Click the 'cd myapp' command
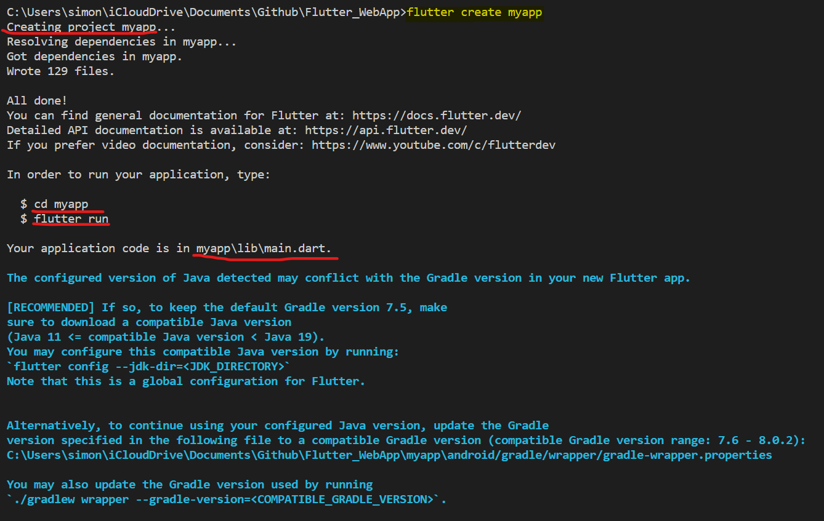Image resolution: width=824 pixels, height=521 pixels. 61,204
